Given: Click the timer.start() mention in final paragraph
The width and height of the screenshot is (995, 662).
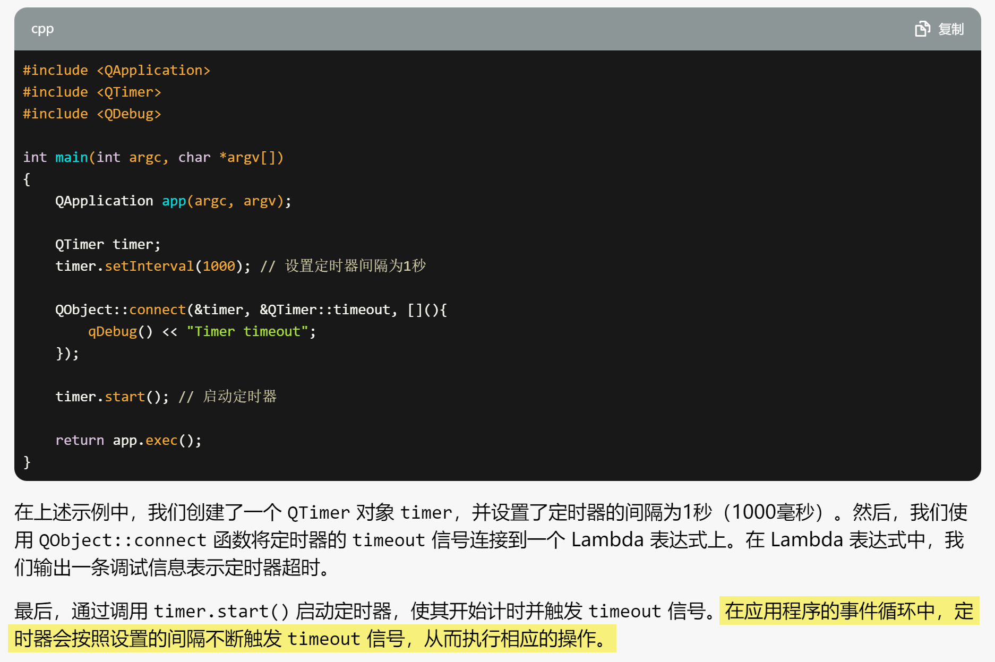Looking at the screenshot, I should 220,611.
